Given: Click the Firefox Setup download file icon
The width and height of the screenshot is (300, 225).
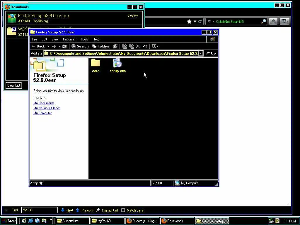Looking at the screenshot, I should point(11,18).
